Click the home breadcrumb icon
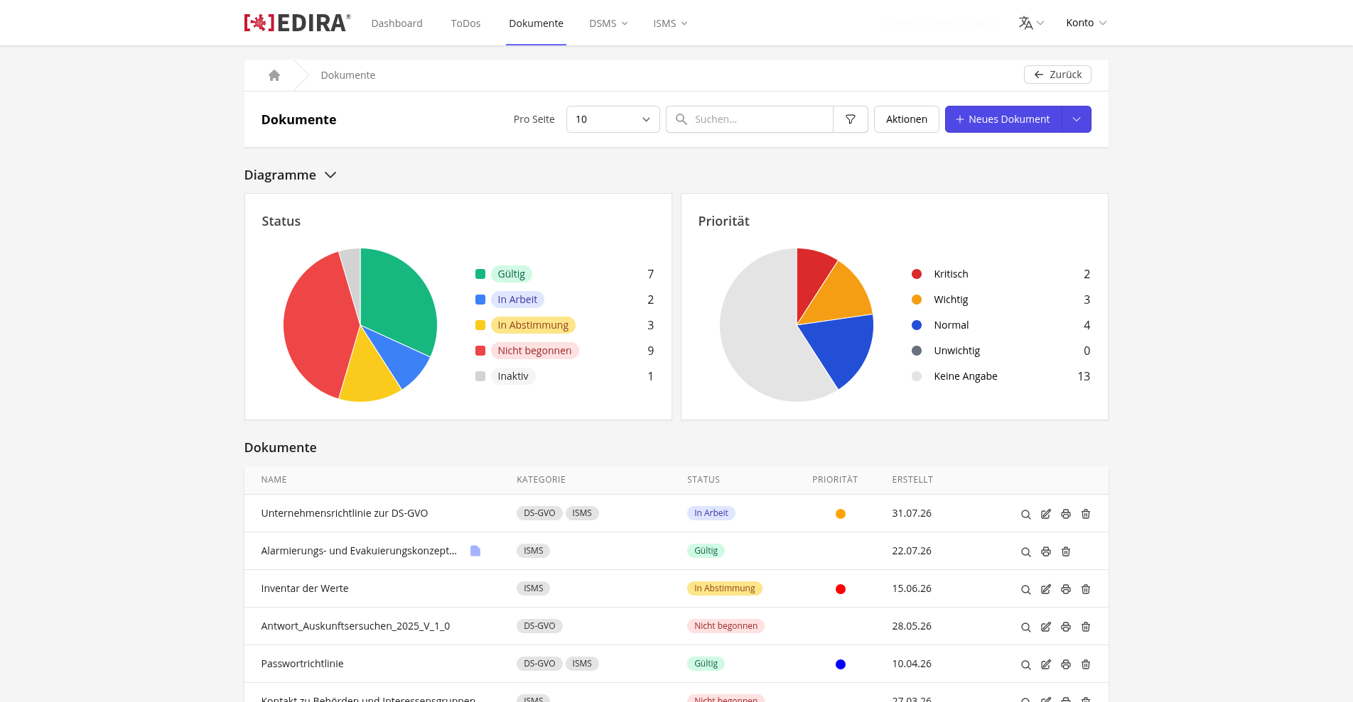Screen dimensions: 1353x702 click(274, 75)
